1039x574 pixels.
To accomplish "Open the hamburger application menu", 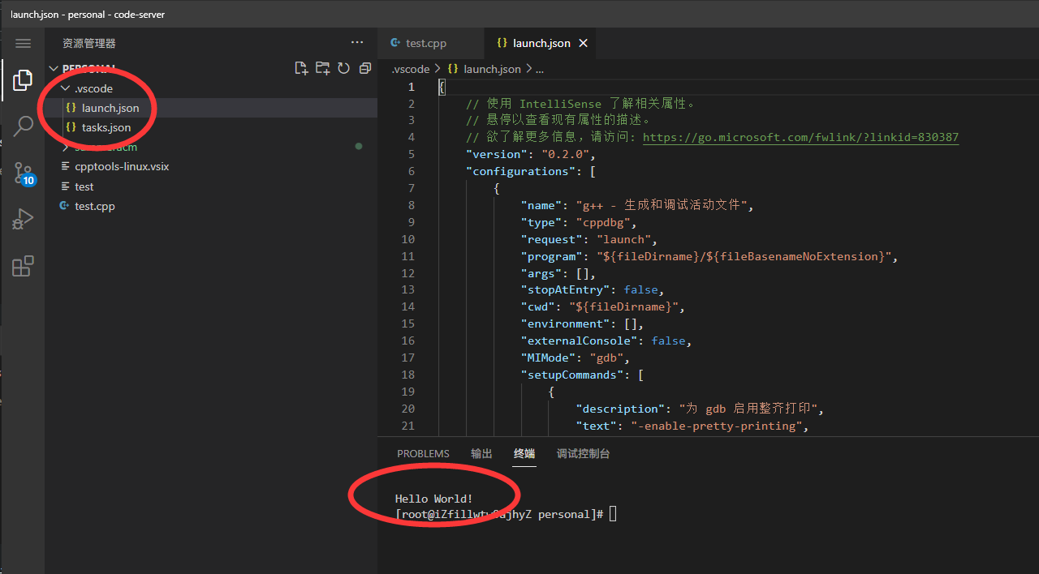I will [23, 43].
